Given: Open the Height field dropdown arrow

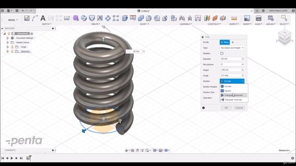Looking at the screenshot, I should (242, 70).
